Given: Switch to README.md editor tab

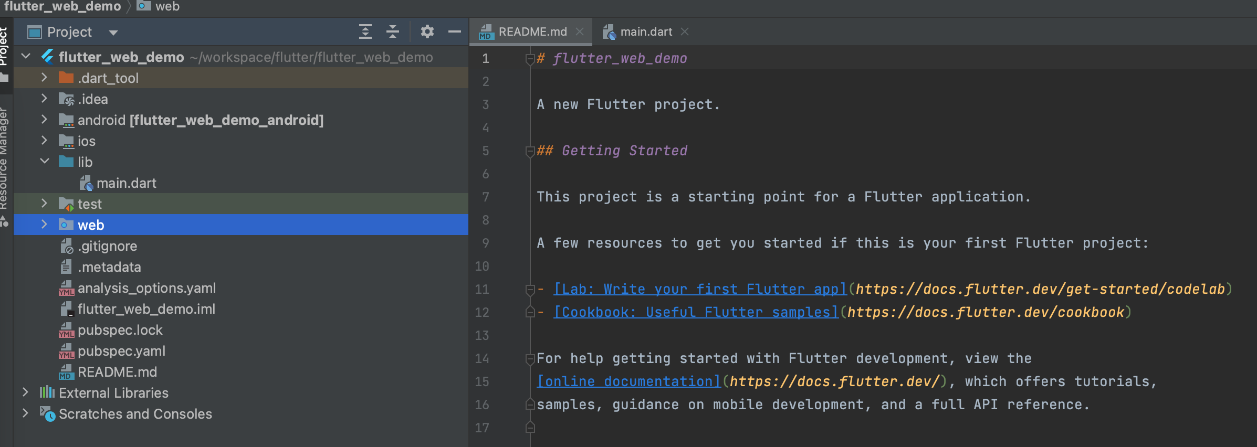Looking at the screenshot, I should [x=532, y=32].
